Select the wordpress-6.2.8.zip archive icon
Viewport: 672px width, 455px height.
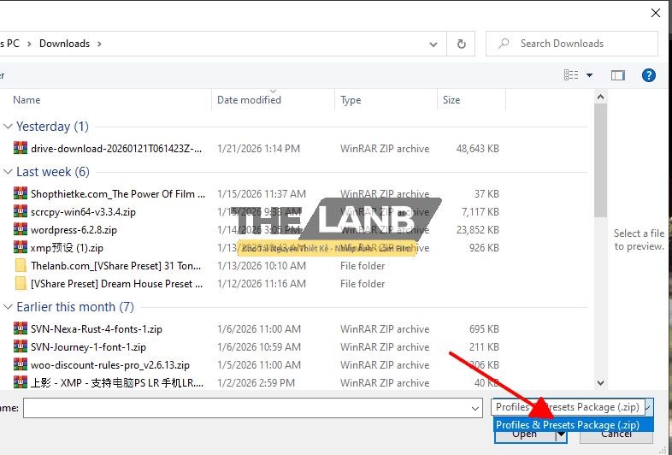coord(21,230)
